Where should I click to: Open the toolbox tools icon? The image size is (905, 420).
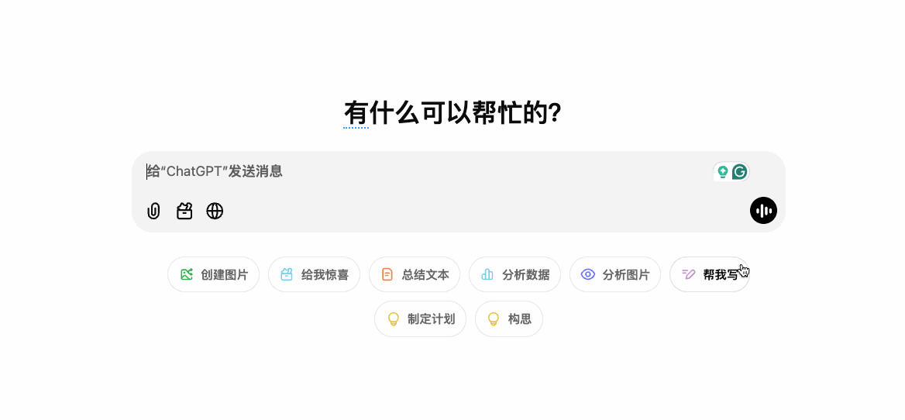click(184, 211)
